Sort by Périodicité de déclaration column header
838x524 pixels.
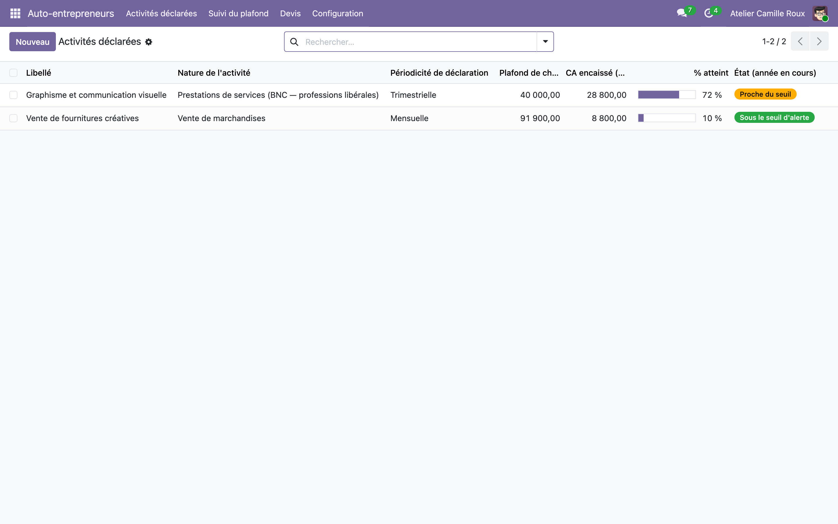tap(439, 73)
